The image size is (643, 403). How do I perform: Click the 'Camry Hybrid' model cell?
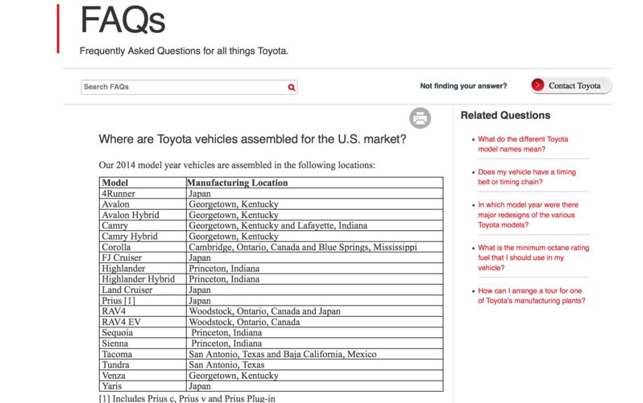(x=143, y=236)
